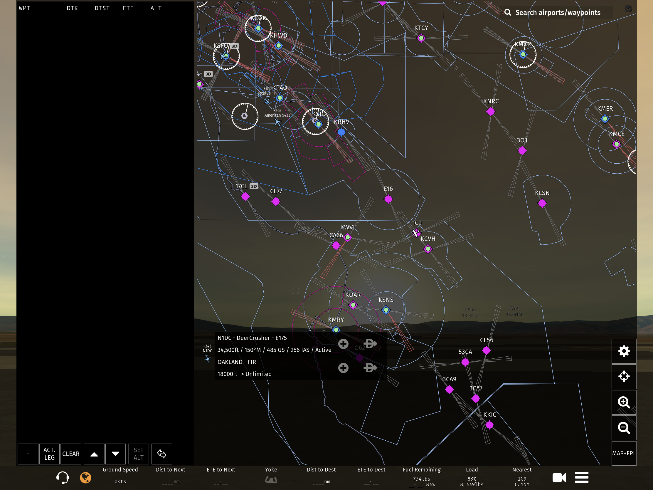Click the Search airports/waypoints field
Screen dimensions: 653x490
coord(557,12)
